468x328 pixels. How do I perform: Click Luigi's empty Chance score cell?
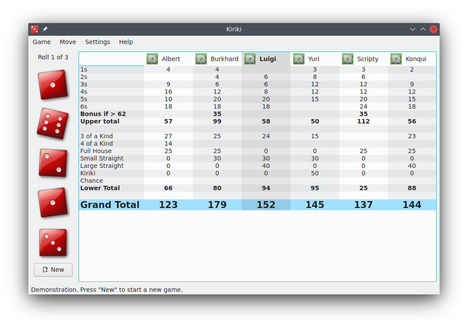(266, 181)
